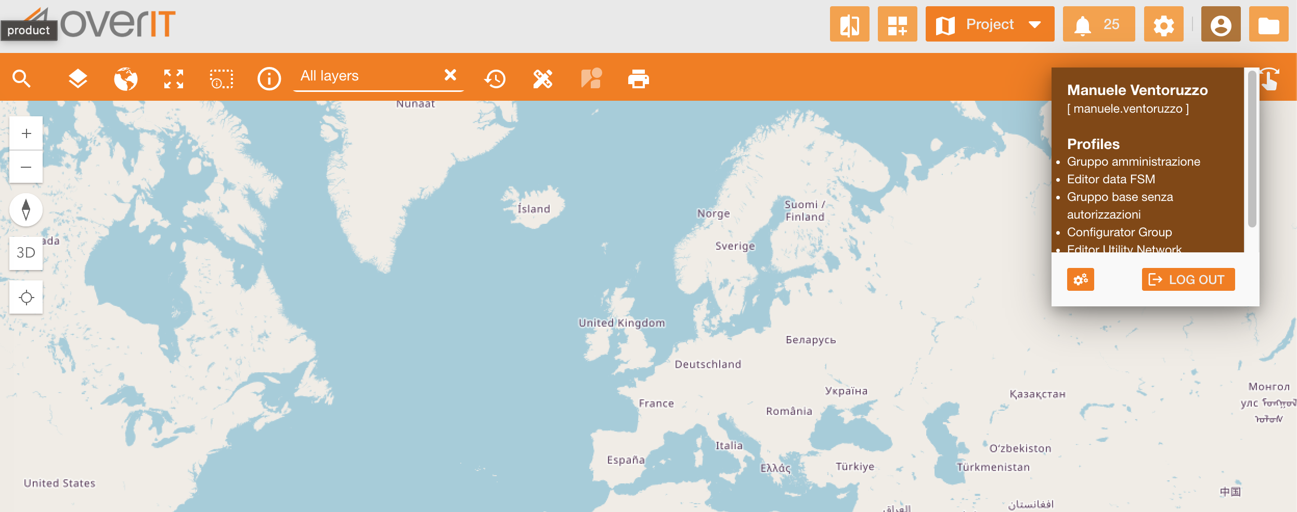Click the split view compare icon
The image size is (1297, 512).
click(x=850, y=24)
